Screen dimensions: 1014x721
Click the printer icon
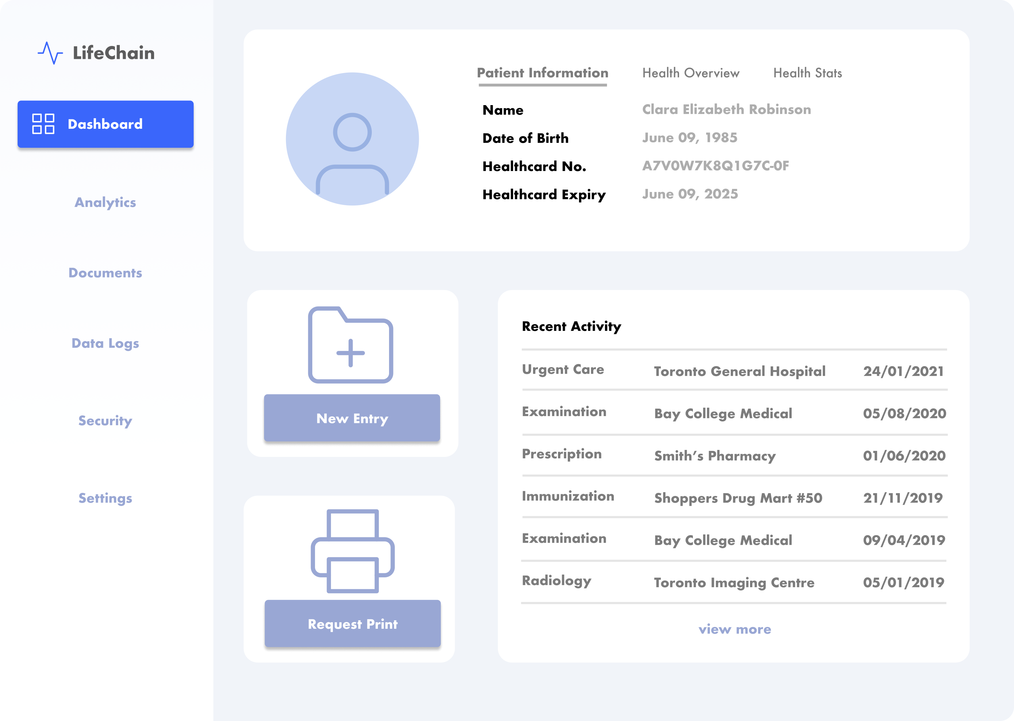click(353, 551)
